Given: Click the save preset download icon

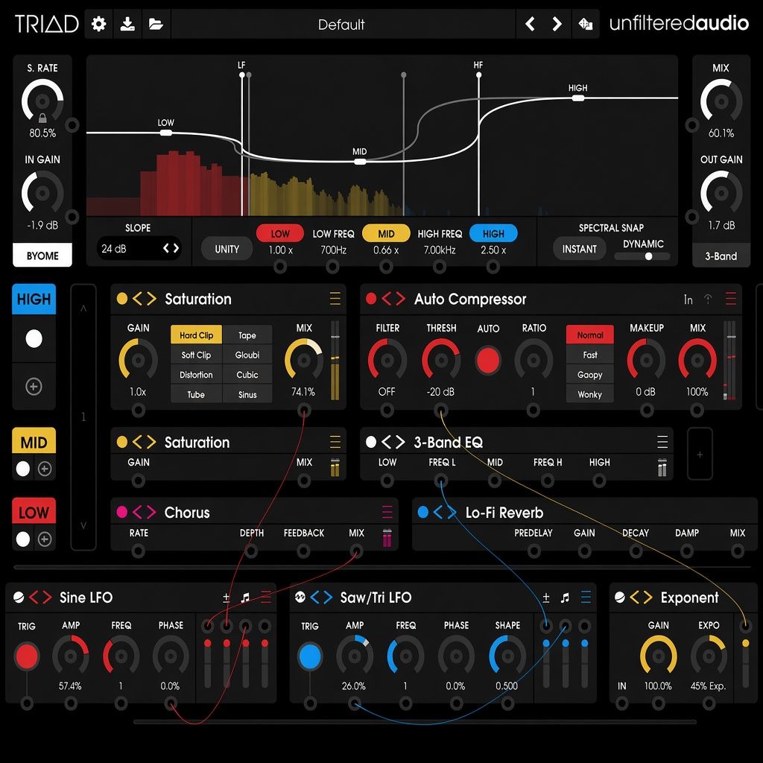Looking at the screenshot, I should coord(127,24).
